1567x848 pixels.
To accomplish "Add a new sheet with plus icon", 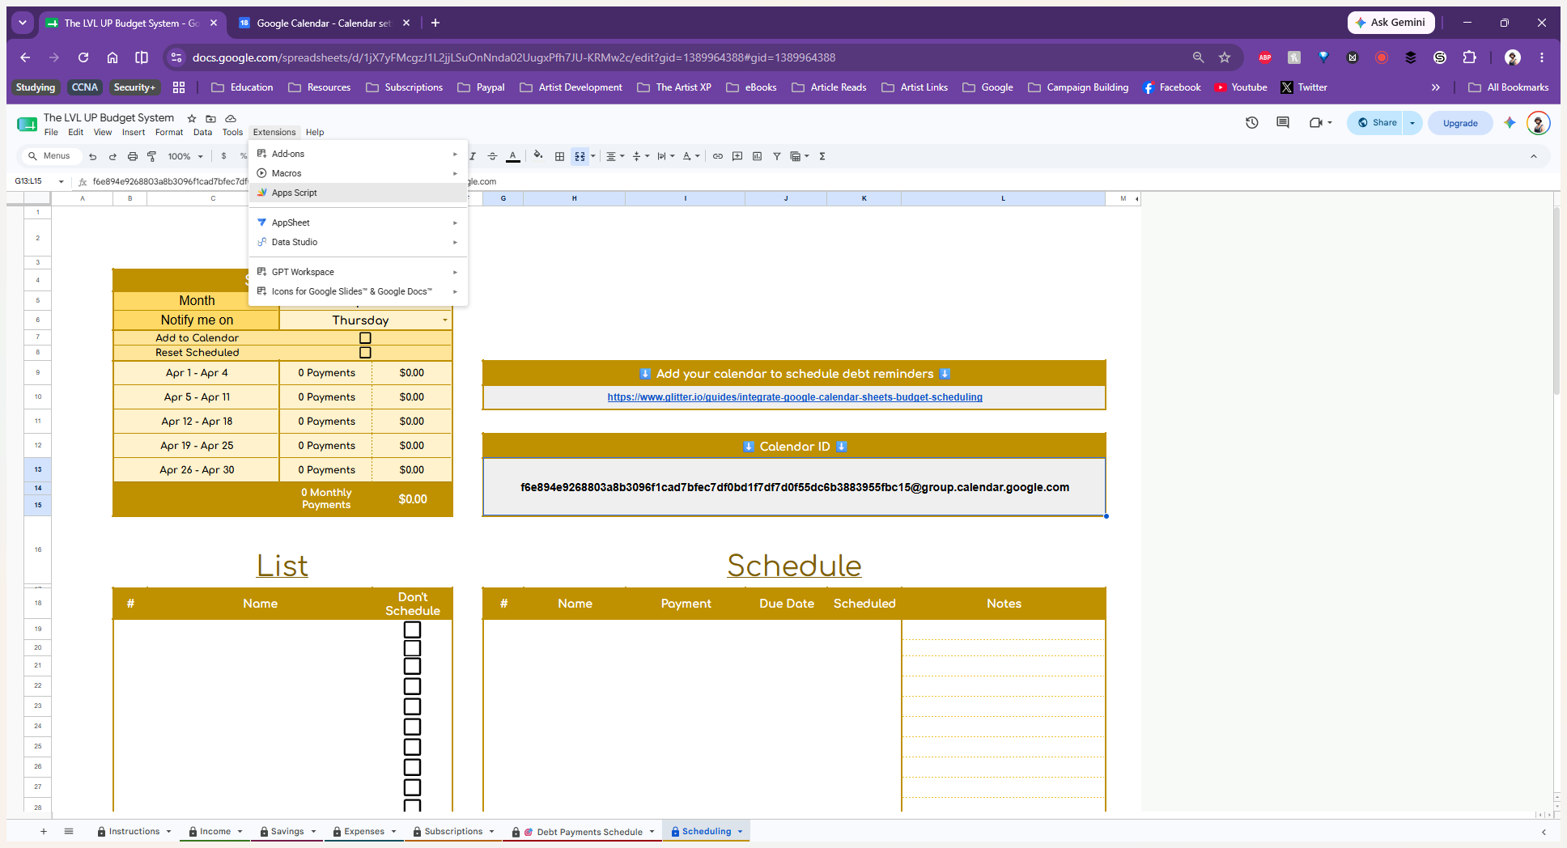I will (x=44, y=831).
